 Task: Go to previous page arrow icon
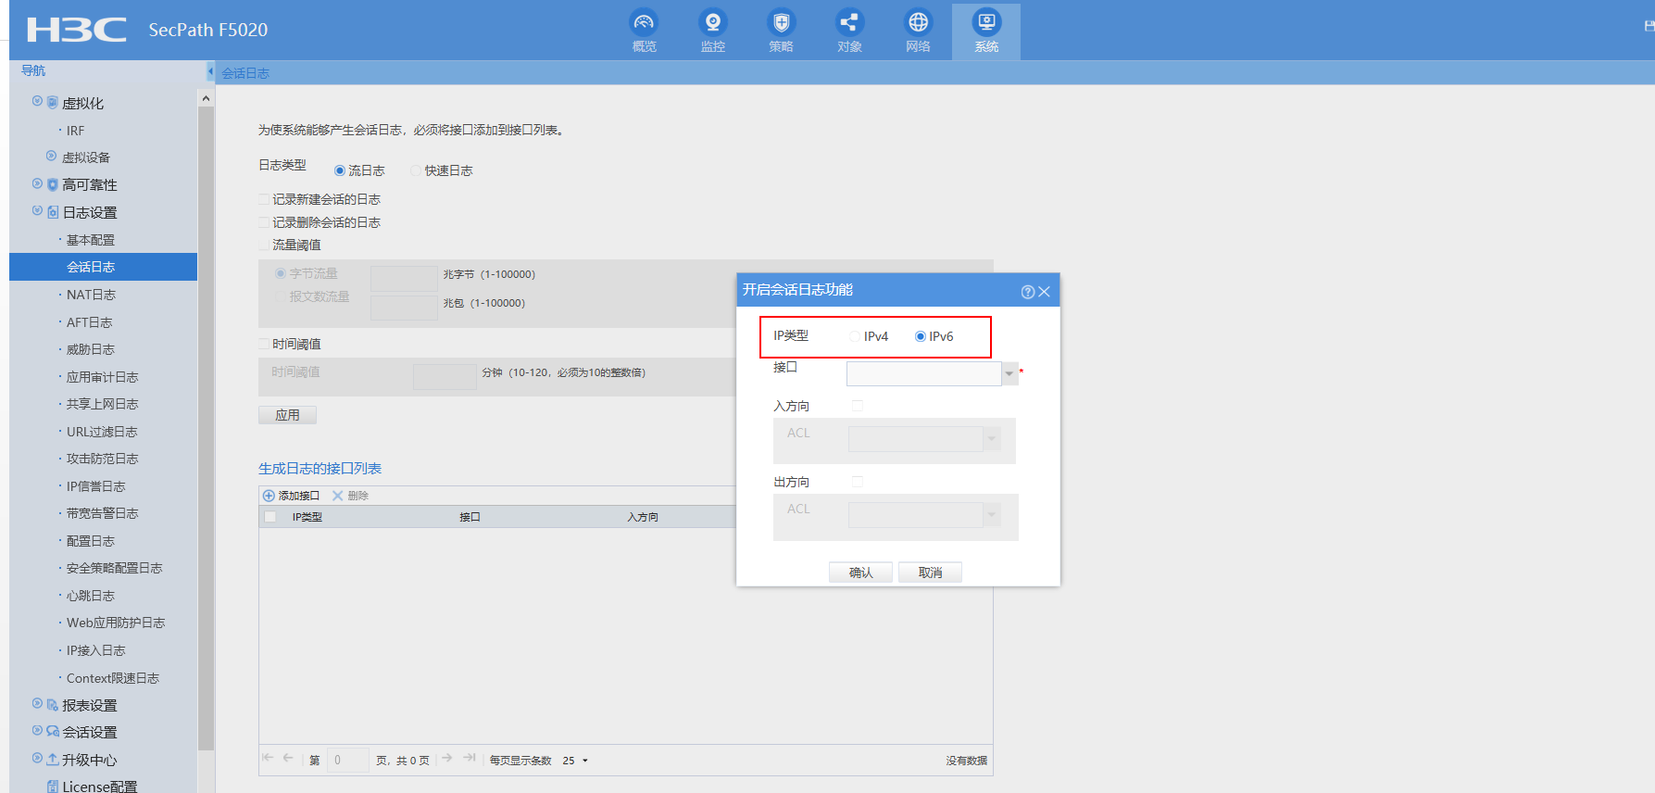[x=288, y=758]
